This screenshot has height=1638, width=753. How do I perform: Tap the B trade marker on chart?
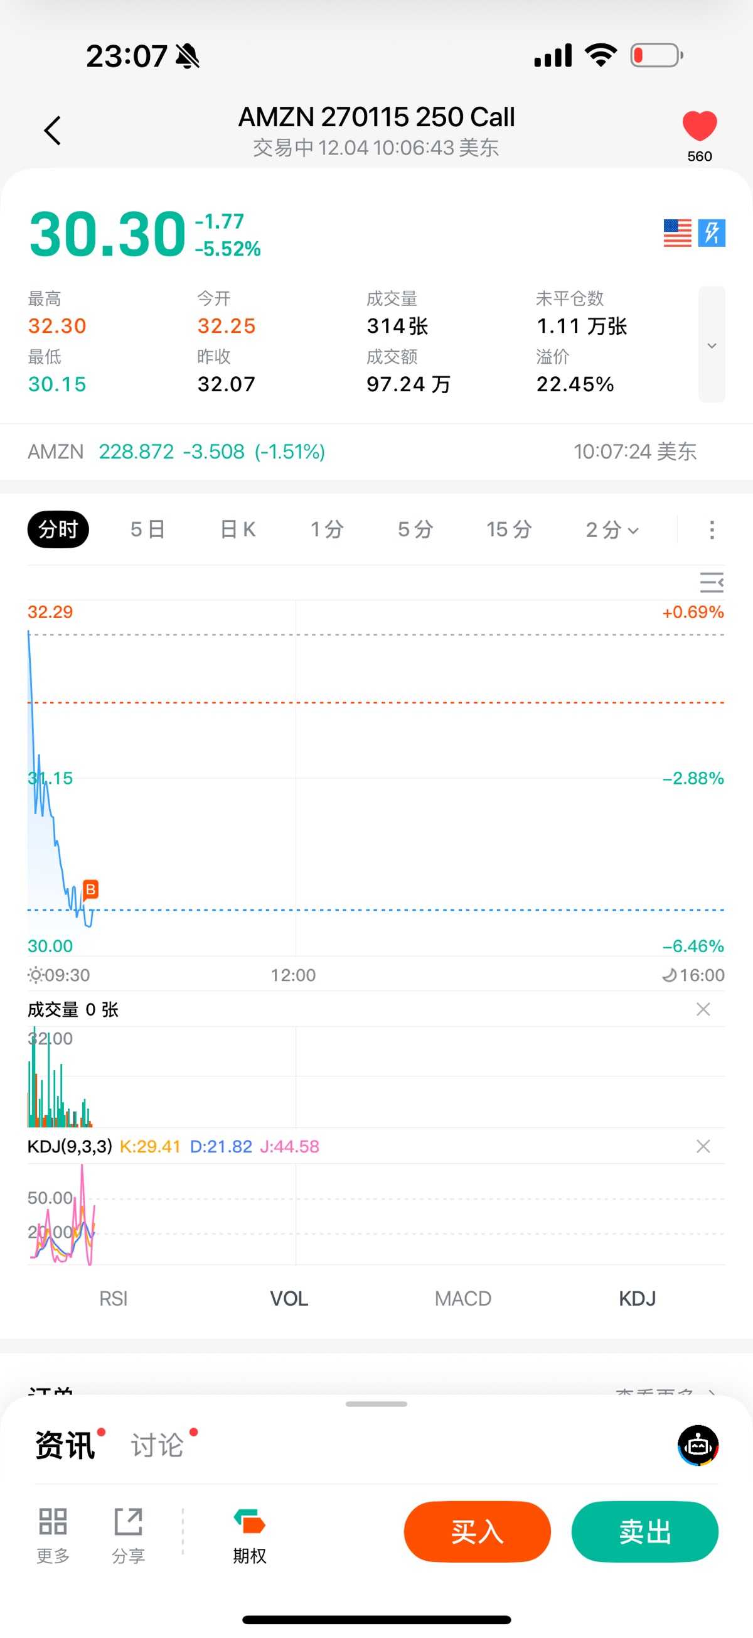click(x=91, y=889)
